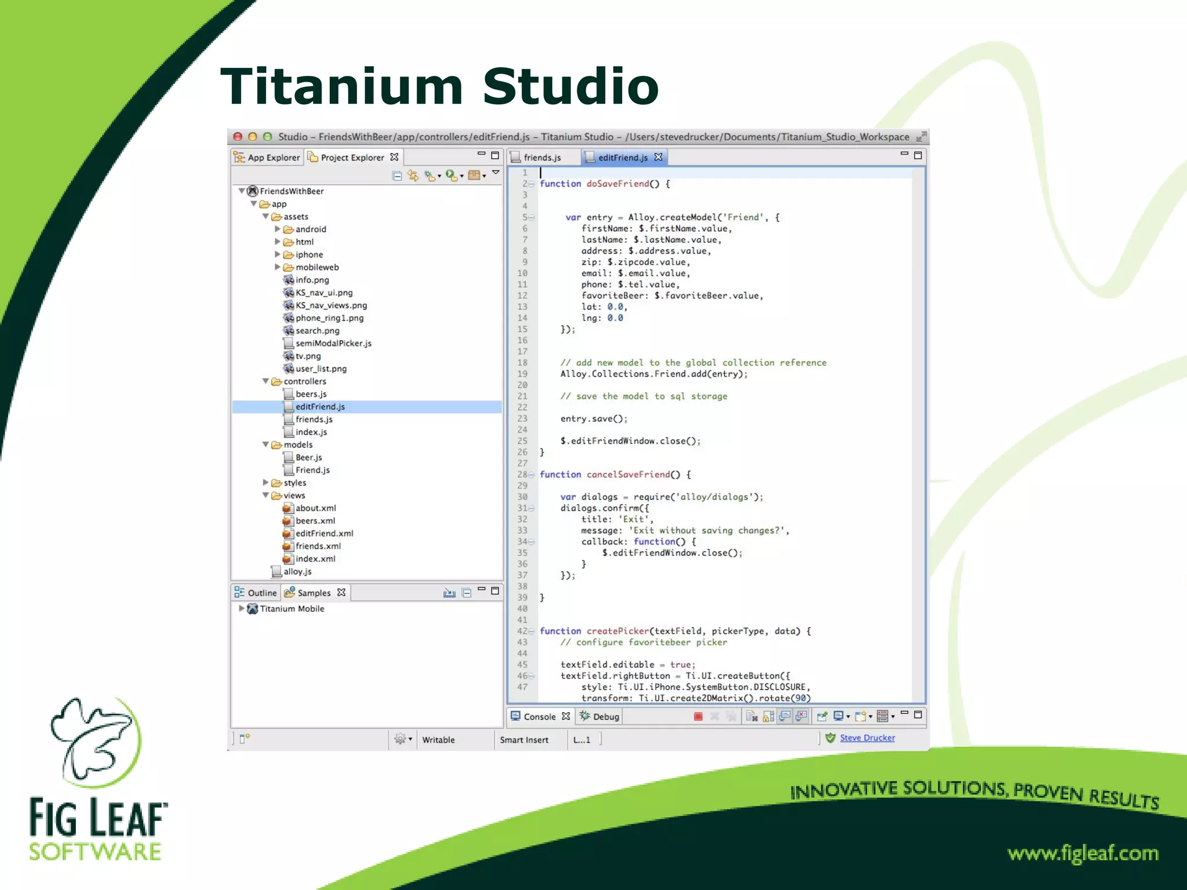Image resolution: width=1187 pixels, height=890 pixels.
Task: Click the green run launch icon
Action: [x=452, y=175]
